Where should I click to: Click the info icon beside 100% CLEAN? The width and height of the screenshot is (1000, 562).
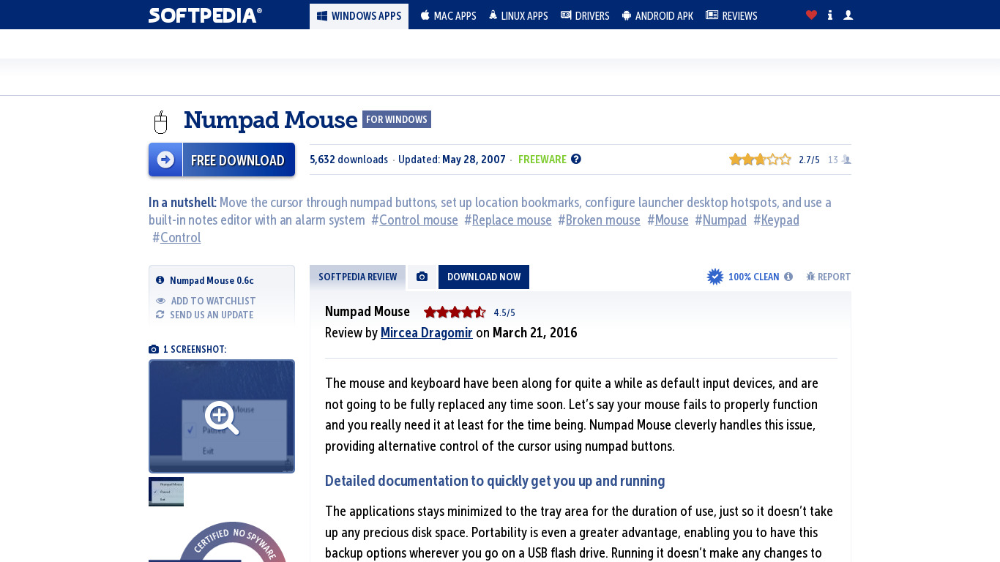tap(788, 277)
